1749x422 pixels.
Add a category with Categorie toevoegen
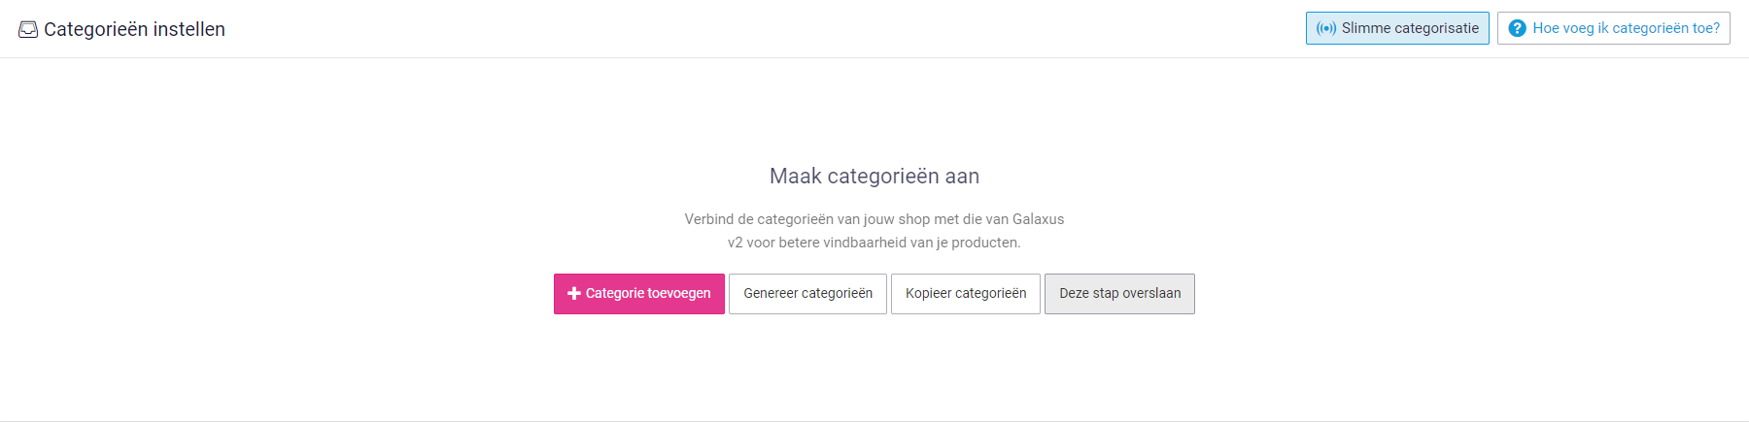click(639, 294)
